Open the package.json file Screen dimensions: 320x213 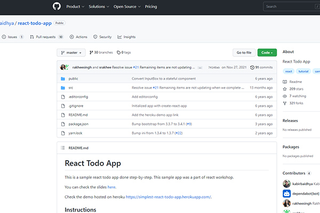click(x=78, y=124)
